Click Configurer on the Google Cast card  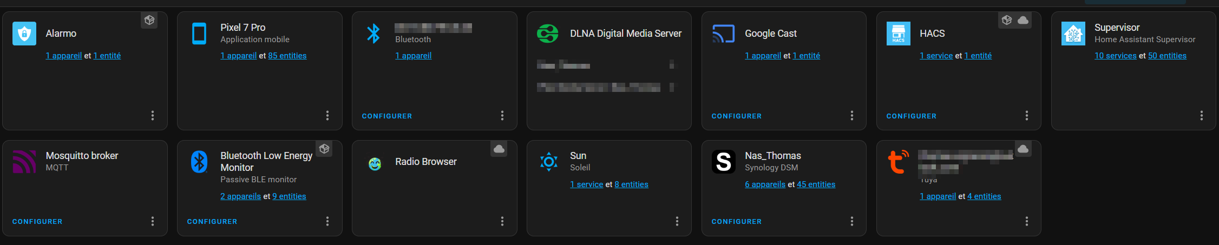737,116
